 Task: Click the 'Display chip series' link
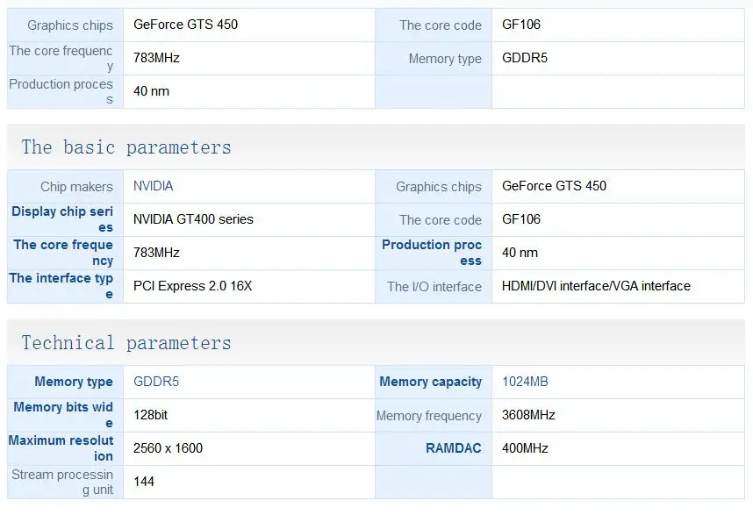coord(62,219)
